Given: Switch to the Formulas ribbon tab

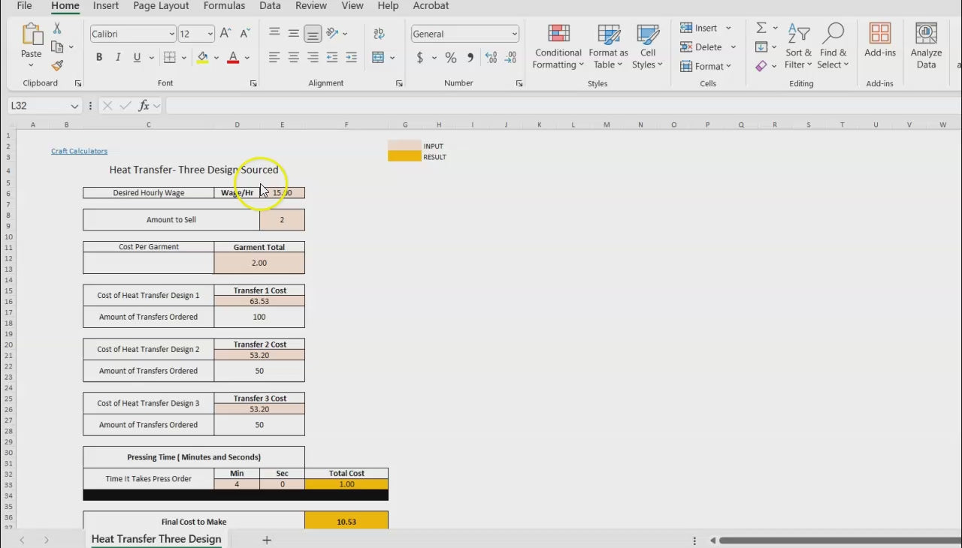Looking at the screenshot, I should coord(224,6).
